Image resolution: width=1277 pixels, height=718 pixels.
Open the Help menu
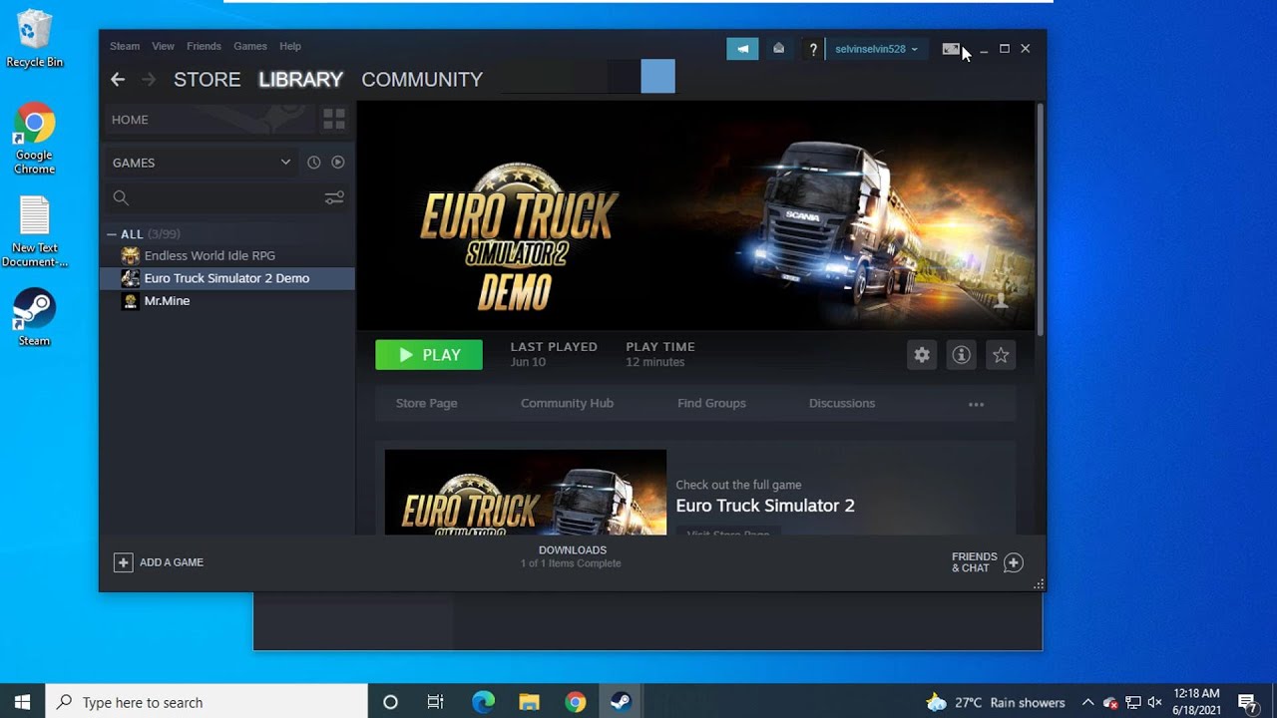pos(290,47)
